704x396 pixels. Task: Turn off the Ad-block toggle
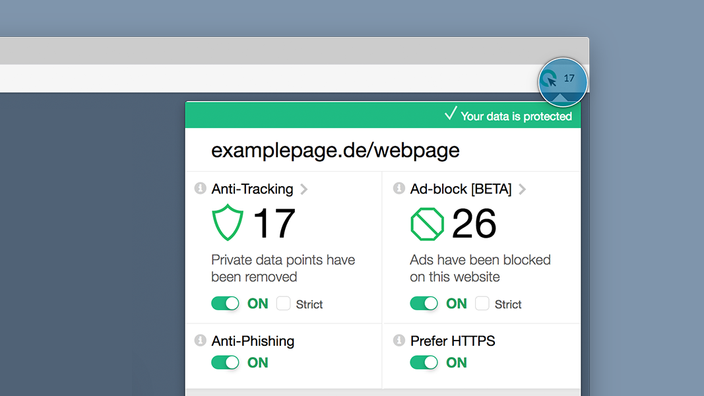pyautogui.click(x=424, y=304)
